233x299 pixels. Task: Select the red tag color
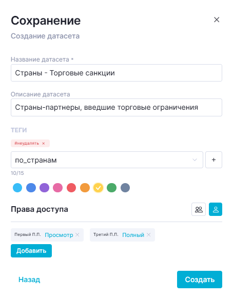pos(71,188)
